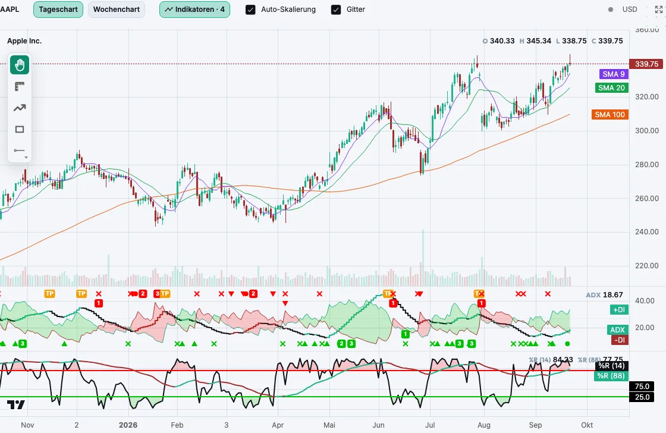Activate the trend line drawing tool
This screenshot has height=433, width=666.
click(20, 108)
